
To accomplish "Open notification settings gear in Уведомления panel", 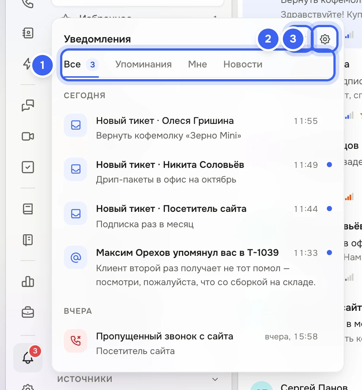I will (x=325, y=39).
